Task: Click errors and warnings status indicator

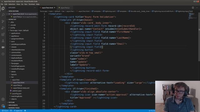Action: click(x=5, y=111)
